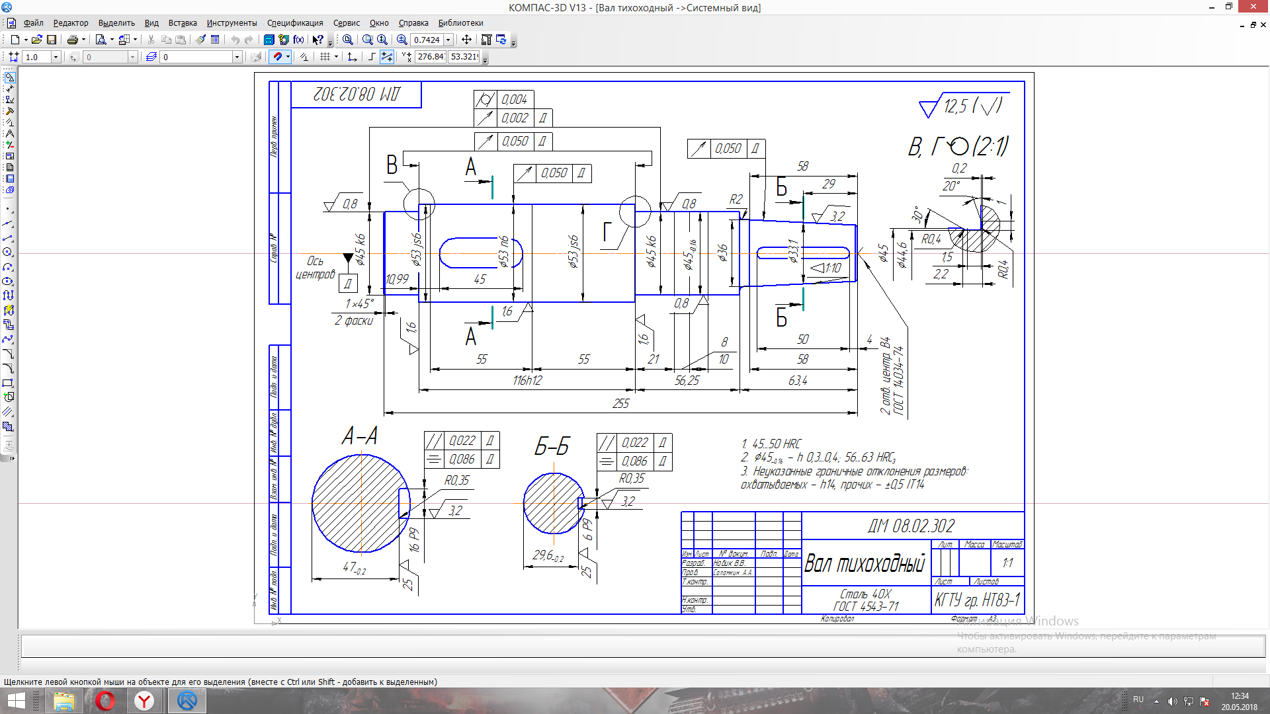This screenshot has width=1270, height=714.
Task: Click the Pan view (move) icon
Action: pyautogui.click(x=466, y=40)
